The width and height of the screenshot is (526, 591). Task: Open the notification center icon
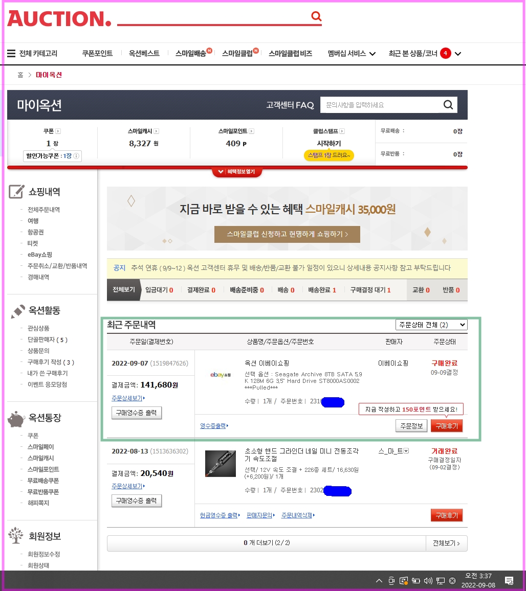509,580
